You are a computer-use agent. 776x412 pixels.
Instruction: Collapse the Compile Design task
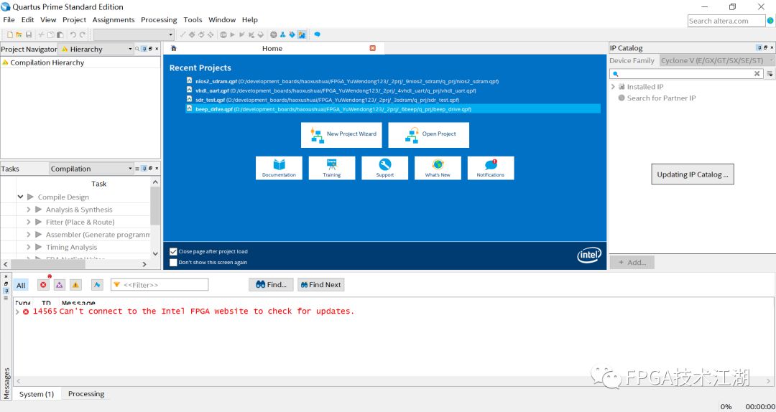click(20, 197)
